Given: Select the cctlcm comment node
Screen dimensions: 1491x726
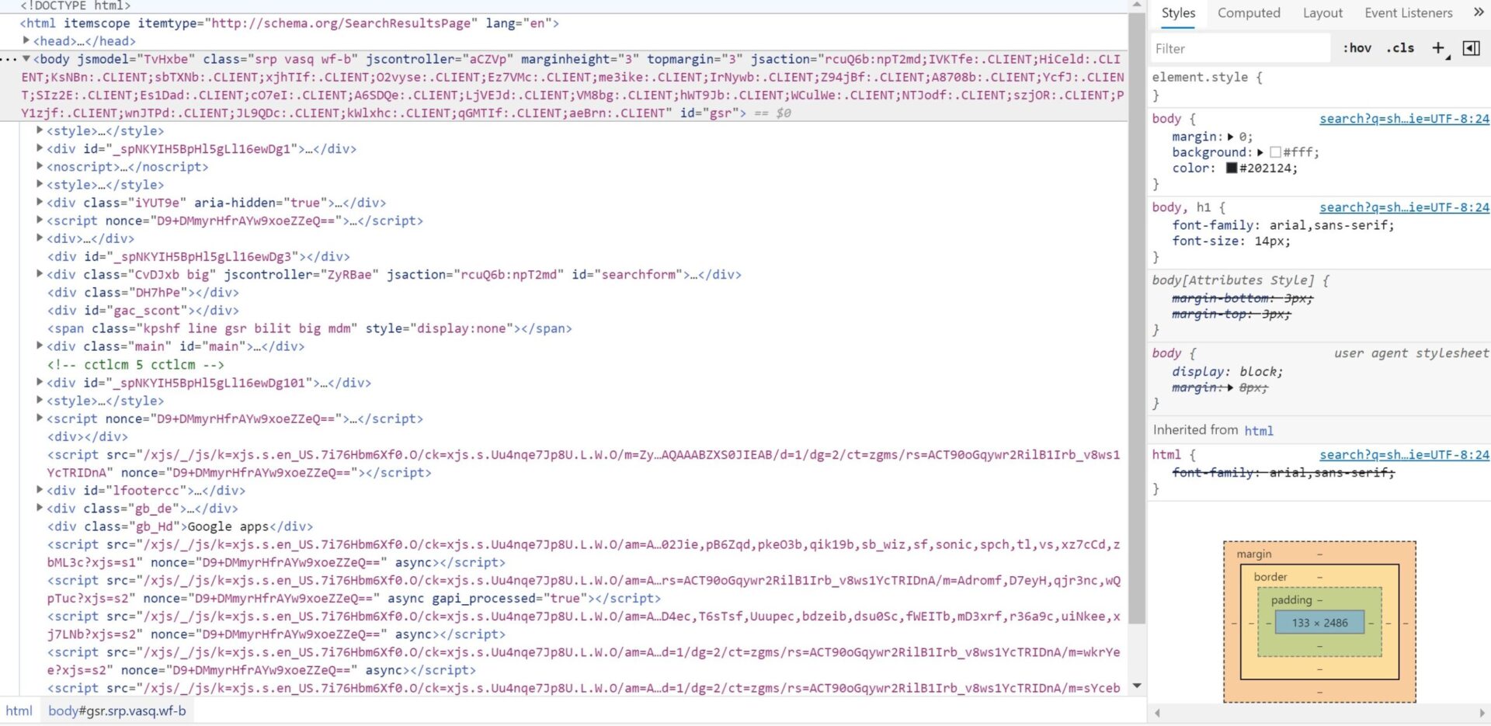Looking at the screenshot, I should coord(135,365).
